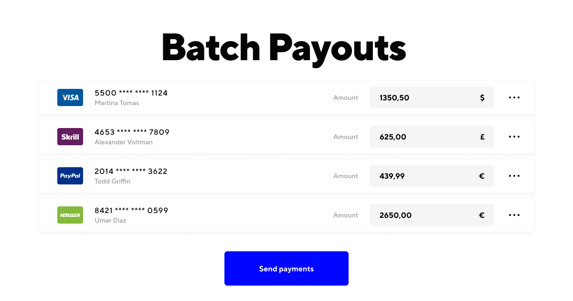Click the pound currency symbol on Alexander's row

click(482, 137)
